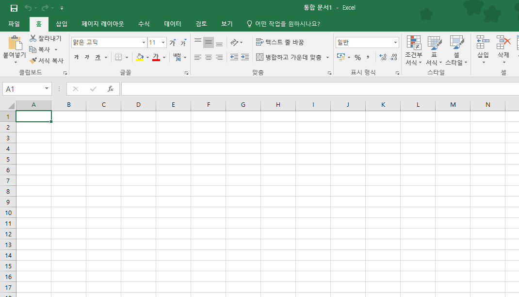Click the Percent Style (%) icon
The height and width of the screenshot is (297, 519).
tap(357, 57)
